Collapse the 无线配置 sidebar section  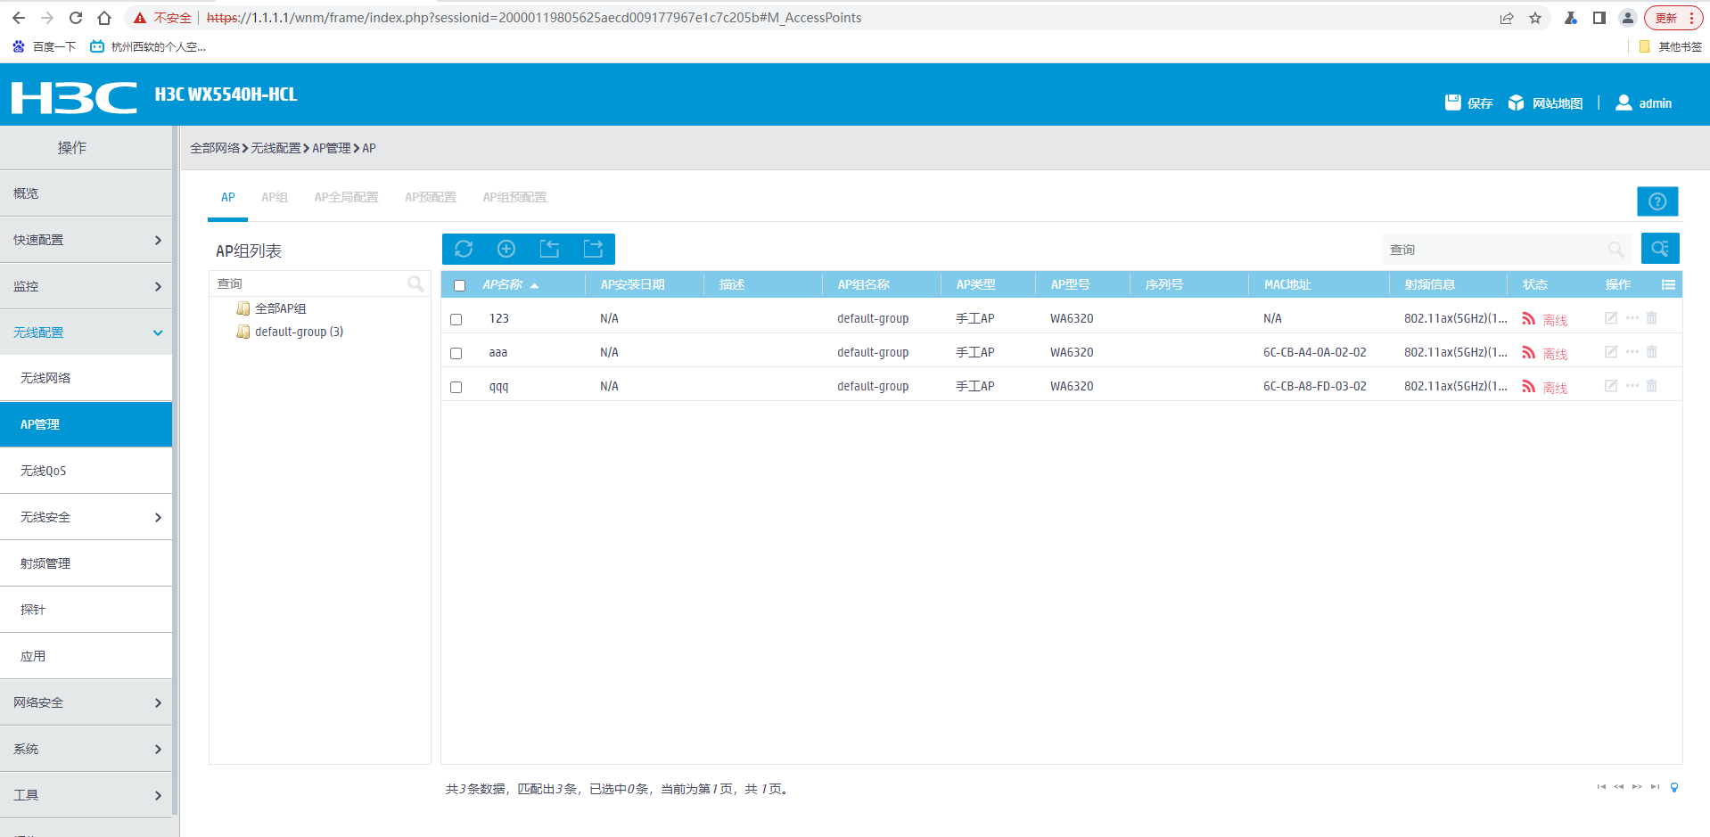click(x=86, y=332)
